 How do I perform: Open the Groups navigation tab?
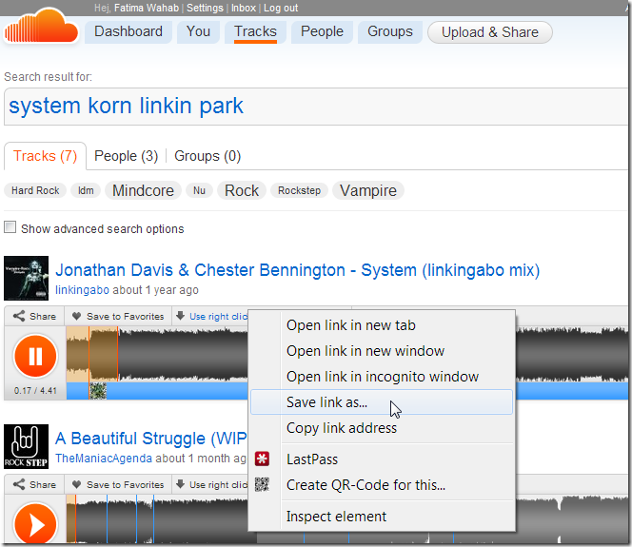389,31
